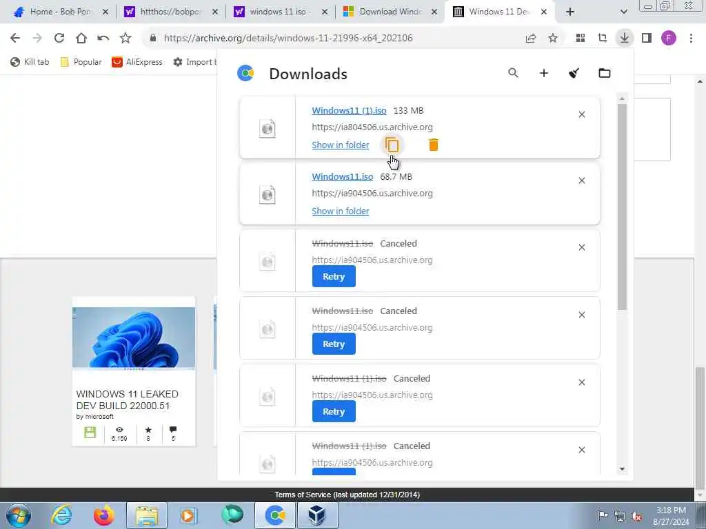
Task: Share page icon in address bar
Action: pos(531,39)
